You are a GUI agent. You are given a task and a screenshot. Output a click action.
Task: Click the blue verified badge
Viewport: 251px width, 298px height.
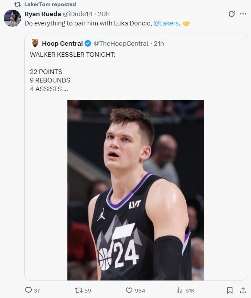click(88, 43)
